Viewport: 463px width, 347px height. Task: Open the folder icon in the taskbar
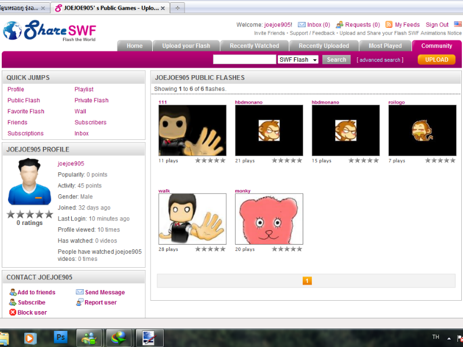pyautogui.click(x=4, y=338)
